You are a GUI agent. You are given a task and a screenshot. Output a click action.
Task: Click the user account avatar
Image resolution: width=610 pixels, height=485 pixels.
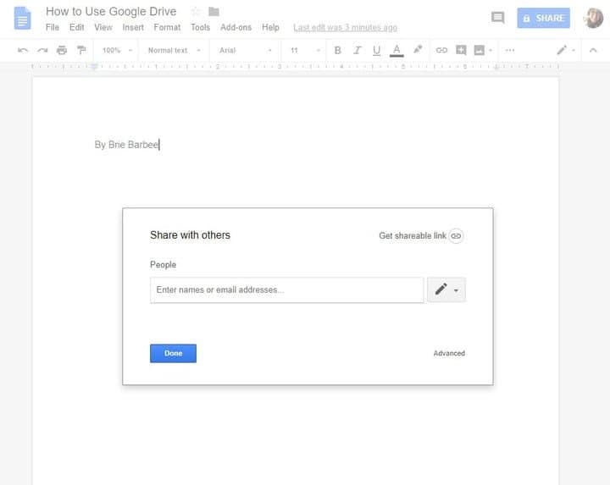click(594, 18)
